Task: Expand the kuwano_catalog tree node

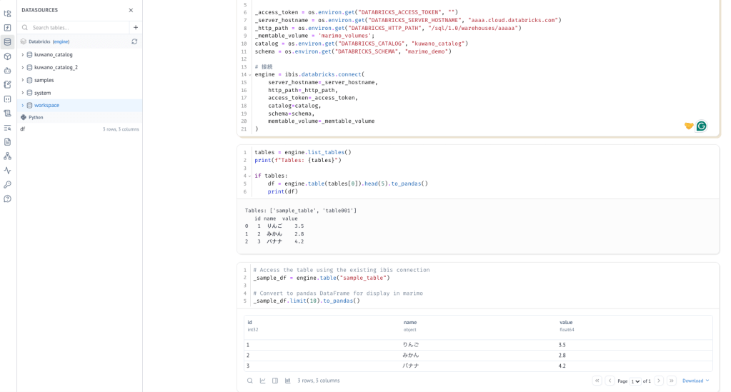Action: point(23,54)
